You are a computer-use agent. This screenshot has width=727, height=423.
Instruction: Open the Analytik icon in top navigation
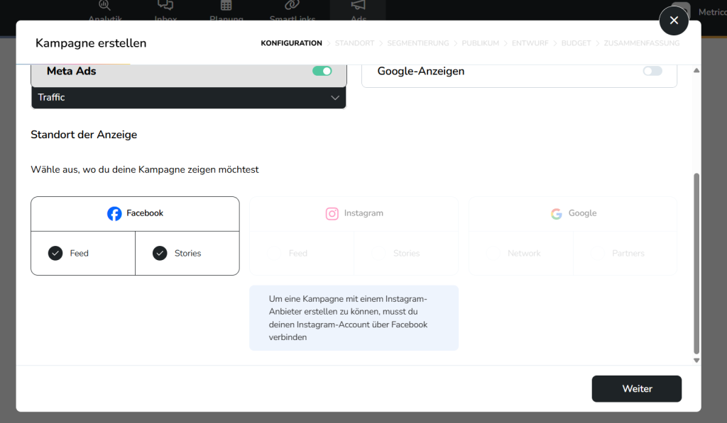105,6
